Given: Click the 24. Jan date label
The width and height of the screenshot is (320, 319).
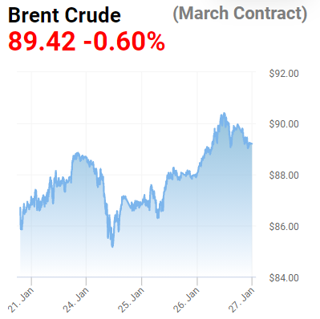Looking at the screenshot, I should (x=76, y=300).
